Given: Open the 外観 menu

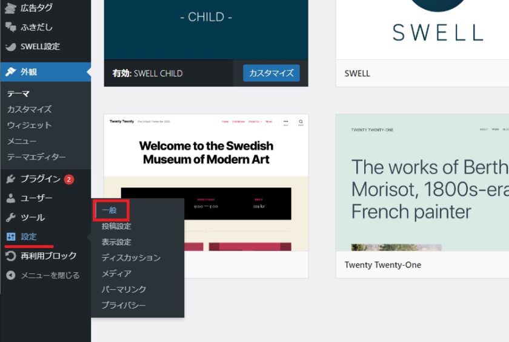Looking at the screenshot, I should (45, 72).
